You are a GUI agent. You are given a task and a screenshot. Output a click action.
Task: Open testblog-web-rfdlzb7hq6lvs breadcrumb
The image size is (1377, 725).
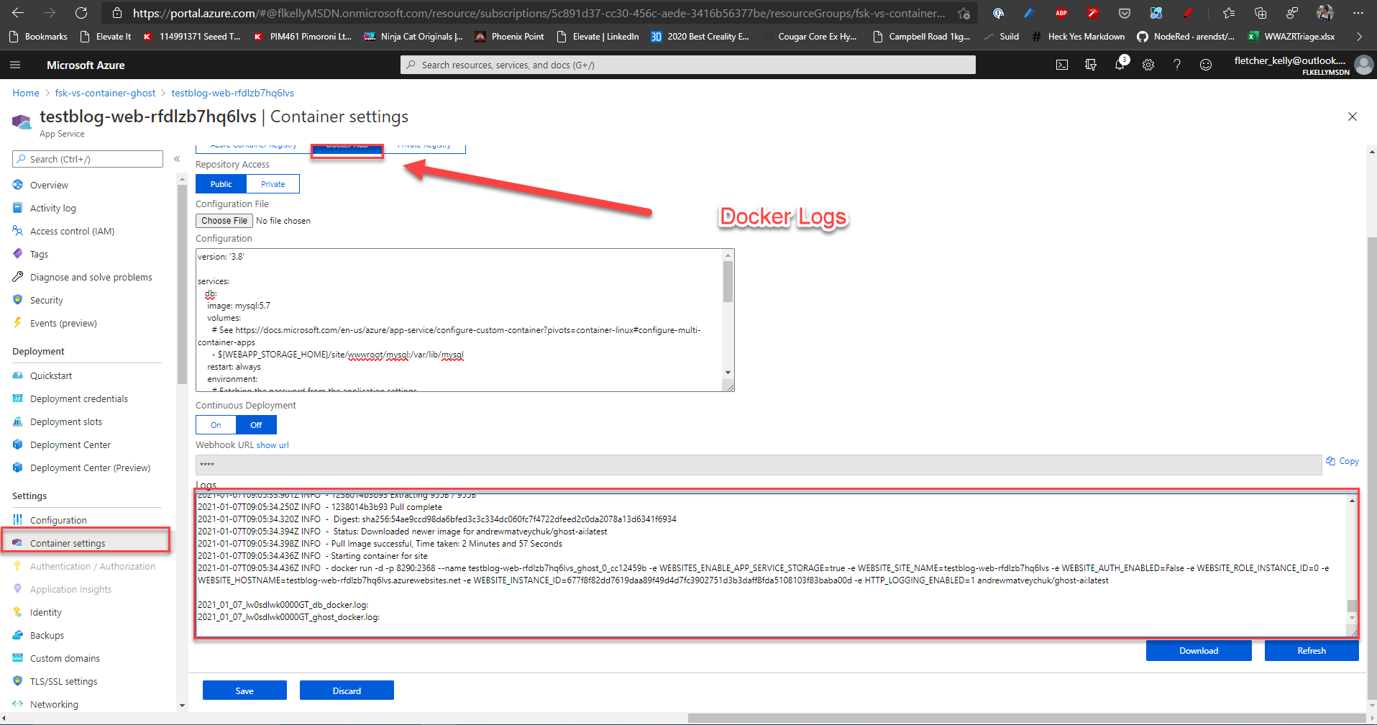(232, 93)
